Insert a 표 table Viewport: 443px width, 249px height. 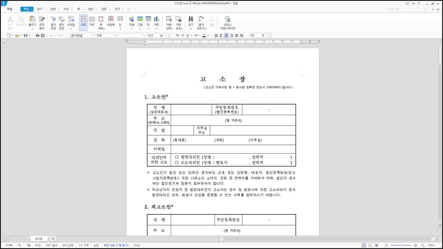148,23
